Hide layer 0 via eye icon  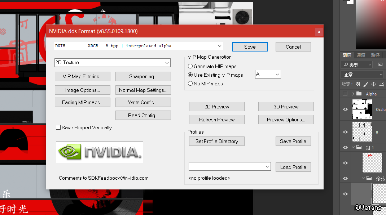(345, 132)
